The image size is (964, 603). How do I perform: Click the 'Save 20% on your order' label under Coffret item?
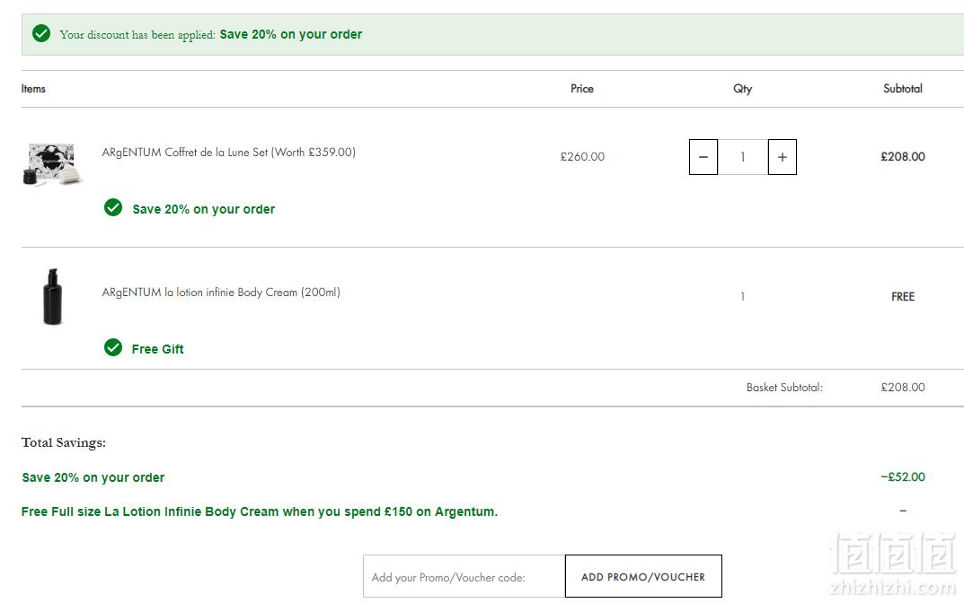[x=204, y=209]
